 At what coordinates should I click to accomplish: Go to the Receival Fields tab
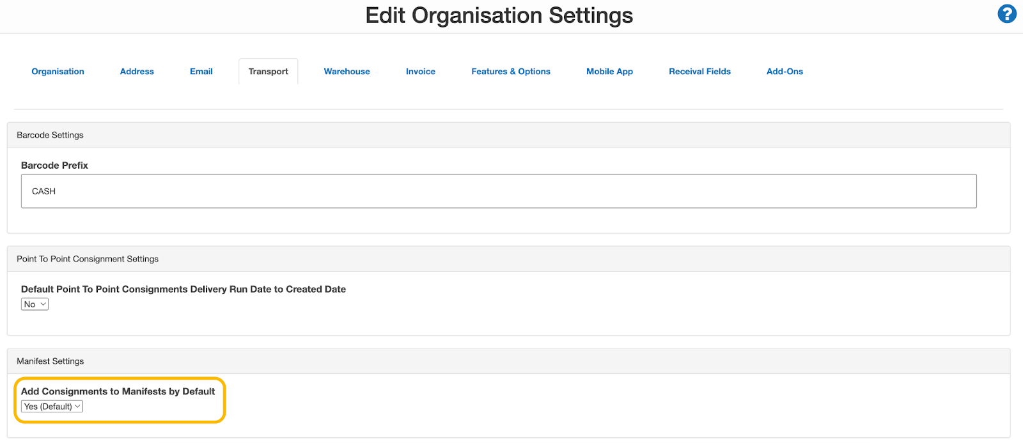pos(699,72)
